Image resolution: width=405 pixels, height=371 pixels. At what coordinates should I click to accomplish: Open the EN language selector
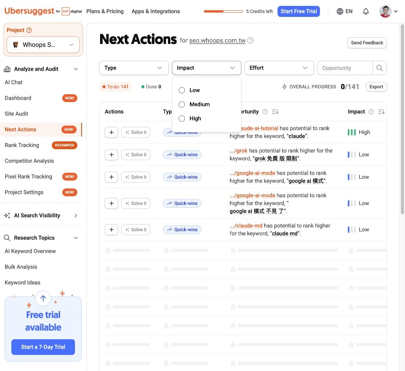(x=345, y=11)
